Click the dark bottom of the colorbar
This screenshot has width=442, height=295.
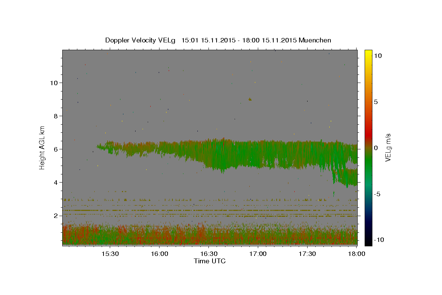coord(368,240)
